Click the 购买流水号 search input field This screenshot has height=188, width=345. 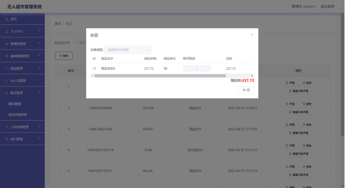(80, 43)
